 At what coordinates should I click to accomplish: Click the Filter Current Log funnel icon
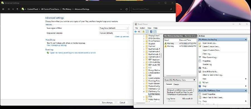(200, 57)
